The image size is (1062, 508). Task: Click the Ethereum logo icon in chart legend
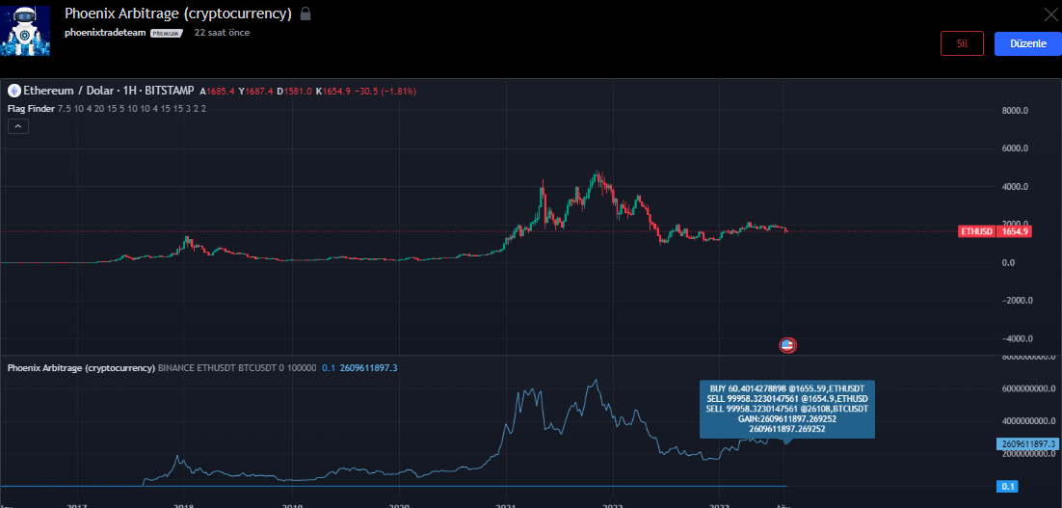coord(13,91)
